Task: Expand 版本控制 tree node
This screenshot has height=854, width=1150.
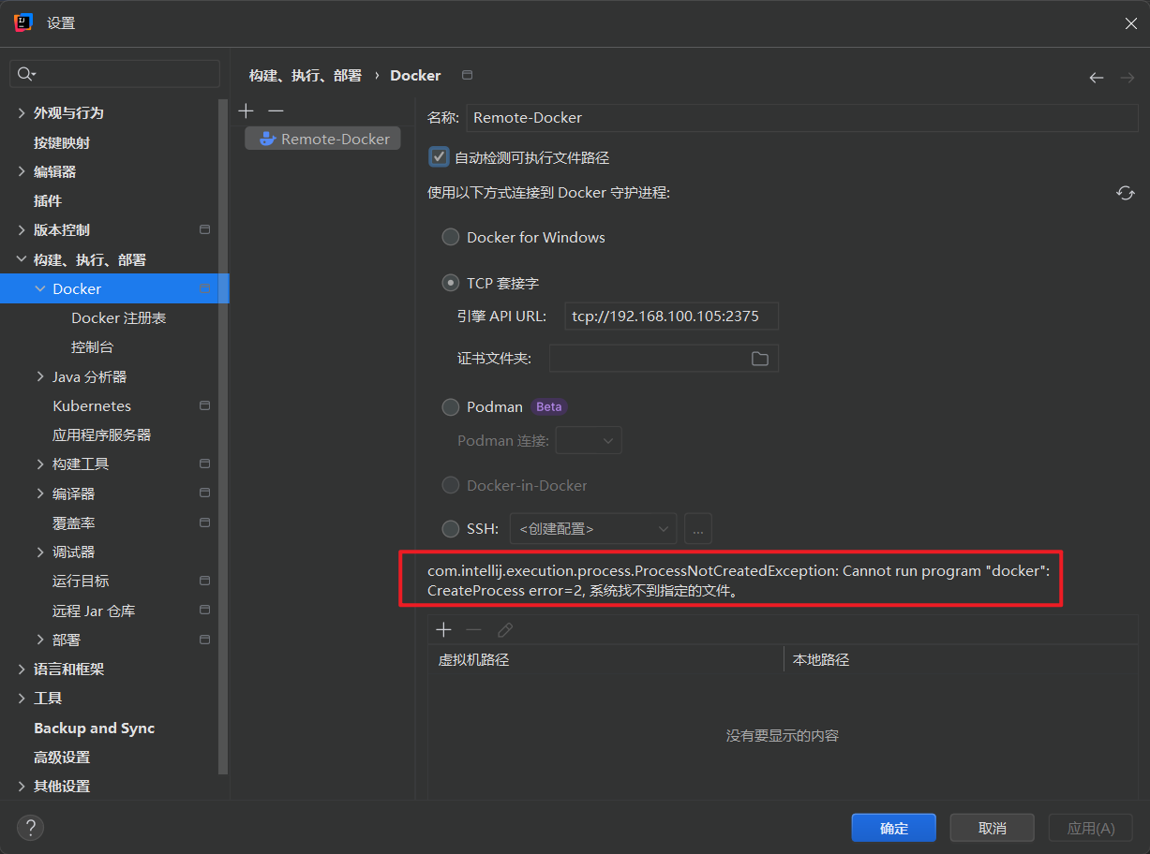Action: (x=22, y=229)
